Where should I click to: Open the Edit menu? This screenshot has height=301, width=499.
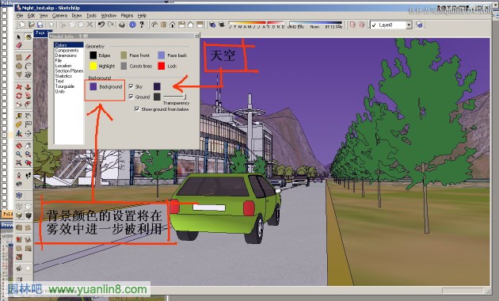(31, 15)
